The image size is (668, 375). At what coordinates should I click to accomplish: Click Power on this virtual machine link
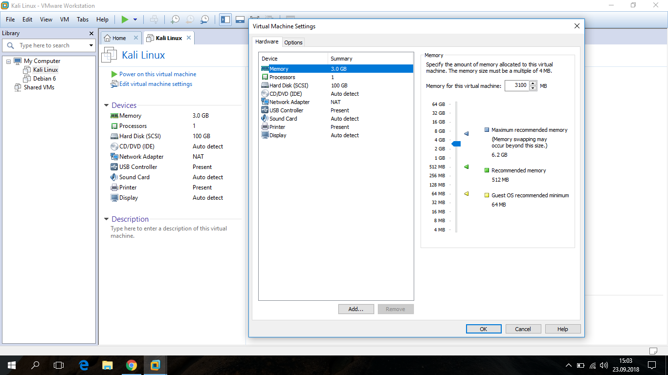click(x=157, y=74)
